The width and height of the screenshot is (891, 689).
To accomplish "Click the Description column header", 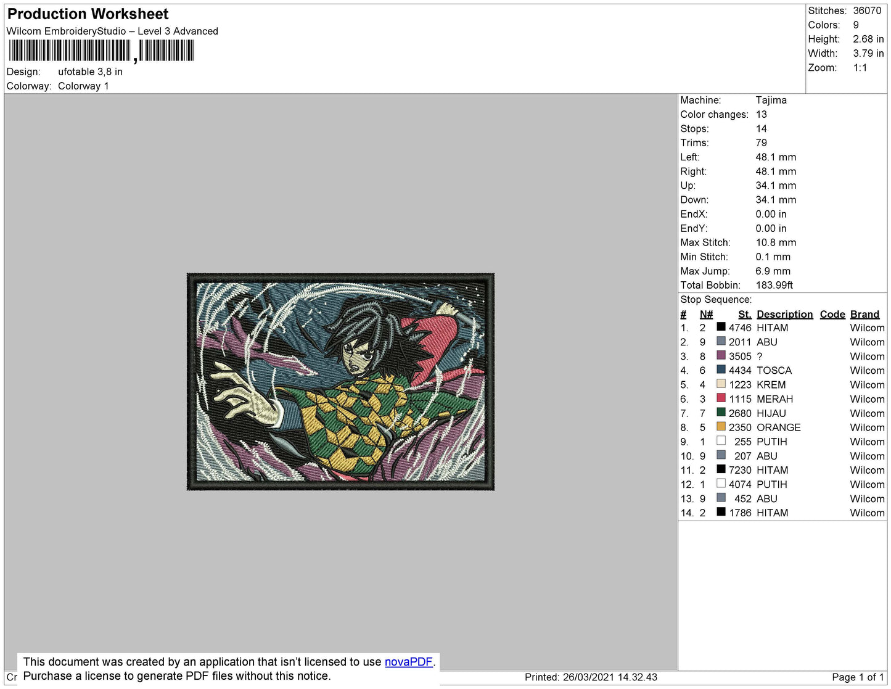I will [x=784, y=314].
